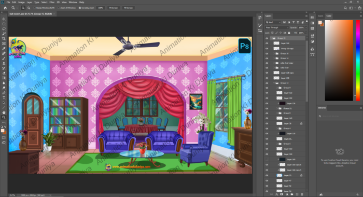
Task: Select the Zoom tool in toolbox
Action: 4,117
